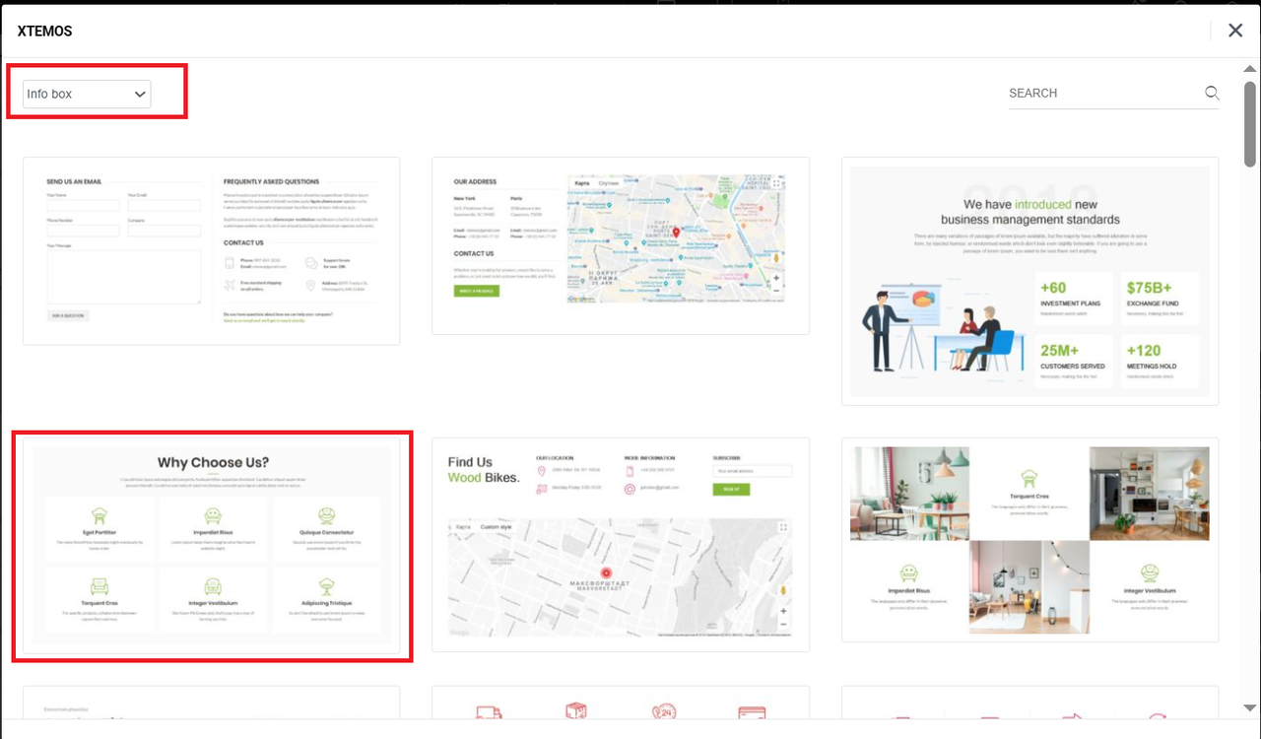The image size is (1261, 739).
Task: Select the Our Address map template
Action: [x=621, y=245]
